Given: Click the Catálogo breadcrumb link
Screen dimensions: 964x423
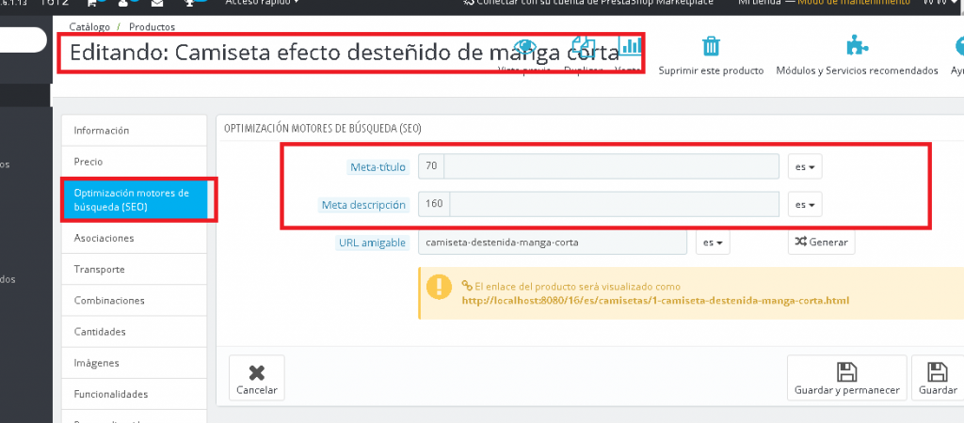Looking at the screenshot, I should (89, 28).
